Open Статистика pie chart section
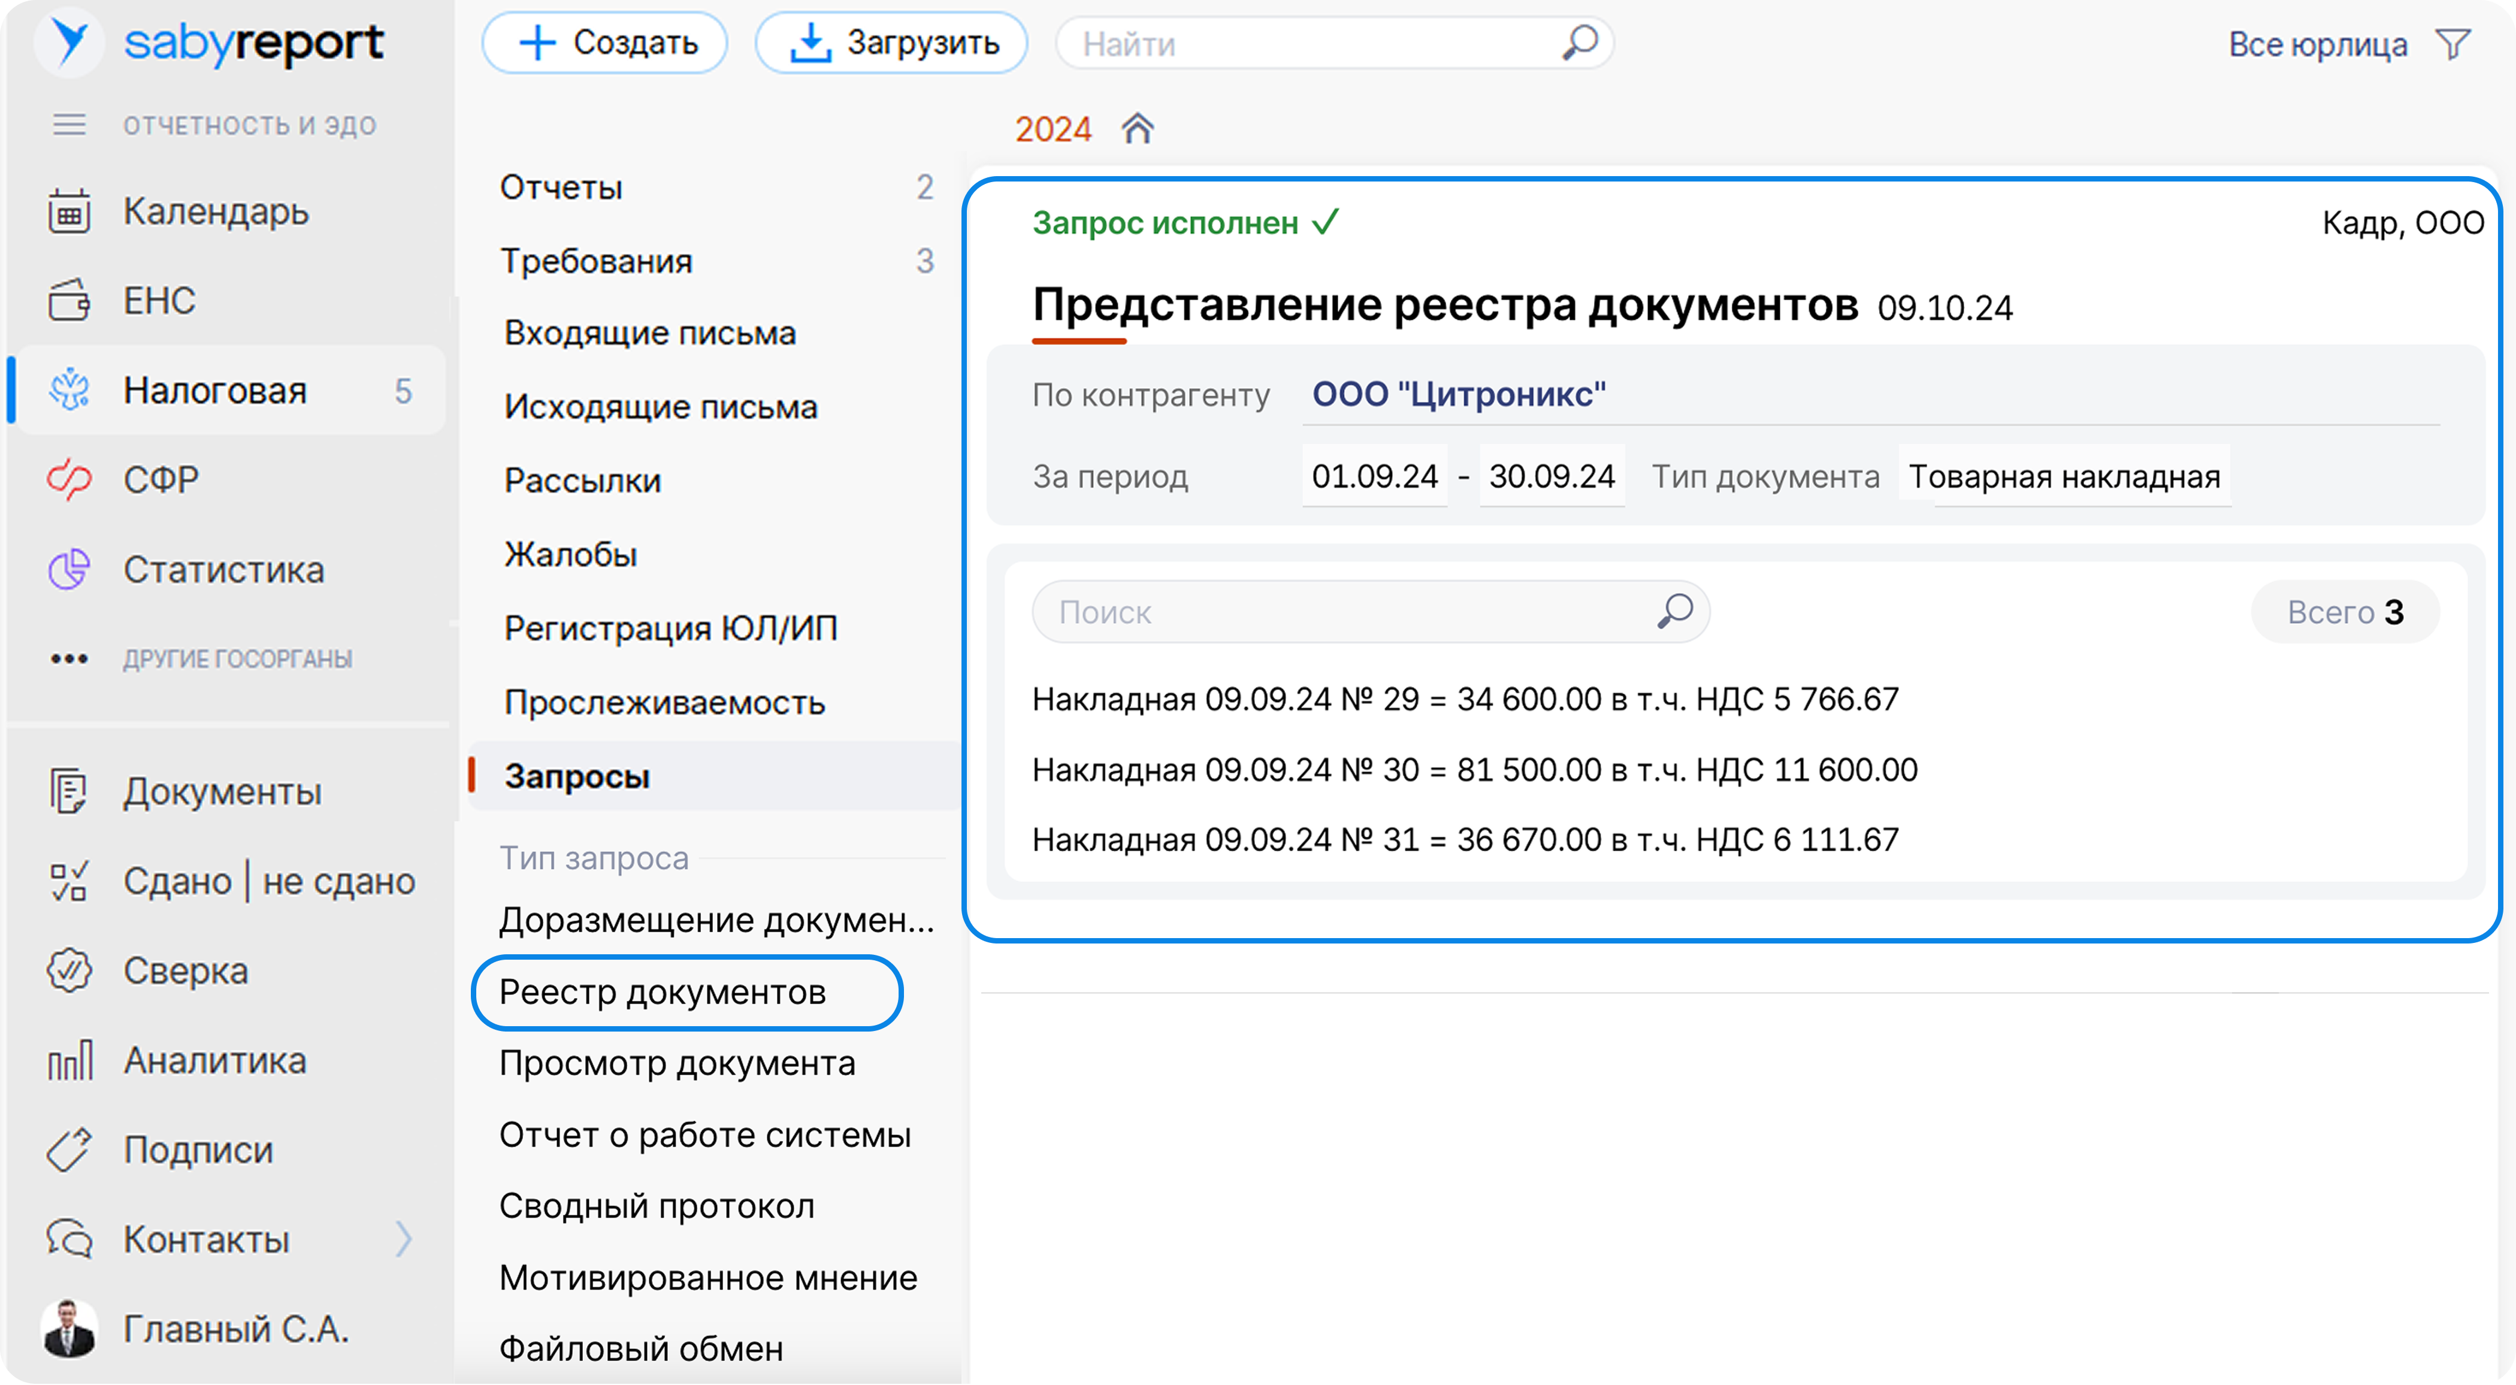Screen dimensions: 2516x1385 [69, 570]
